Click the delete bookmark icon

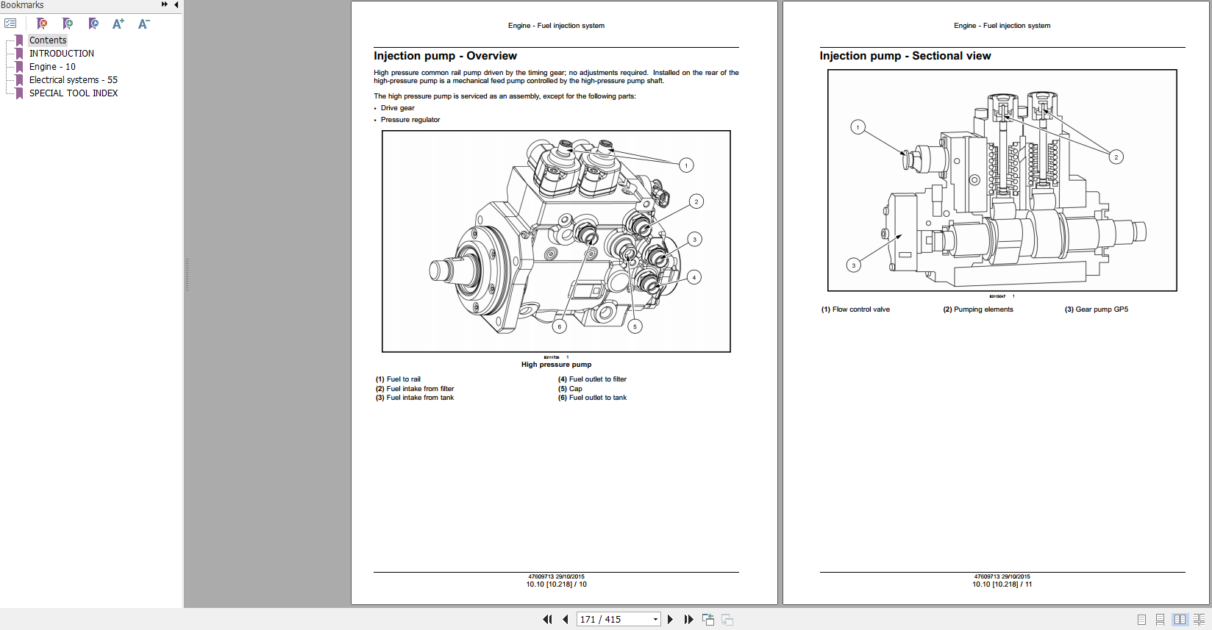click(42, 24)
